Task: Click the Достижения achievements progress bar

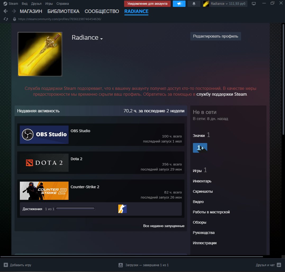Action: 75,209
